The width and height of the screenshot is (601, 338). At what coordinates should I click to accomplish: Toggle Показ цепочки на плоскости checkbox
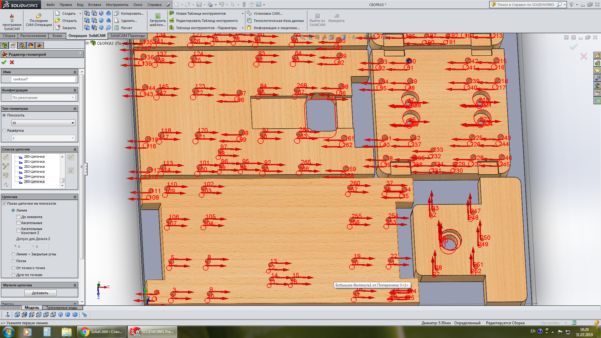4,203
